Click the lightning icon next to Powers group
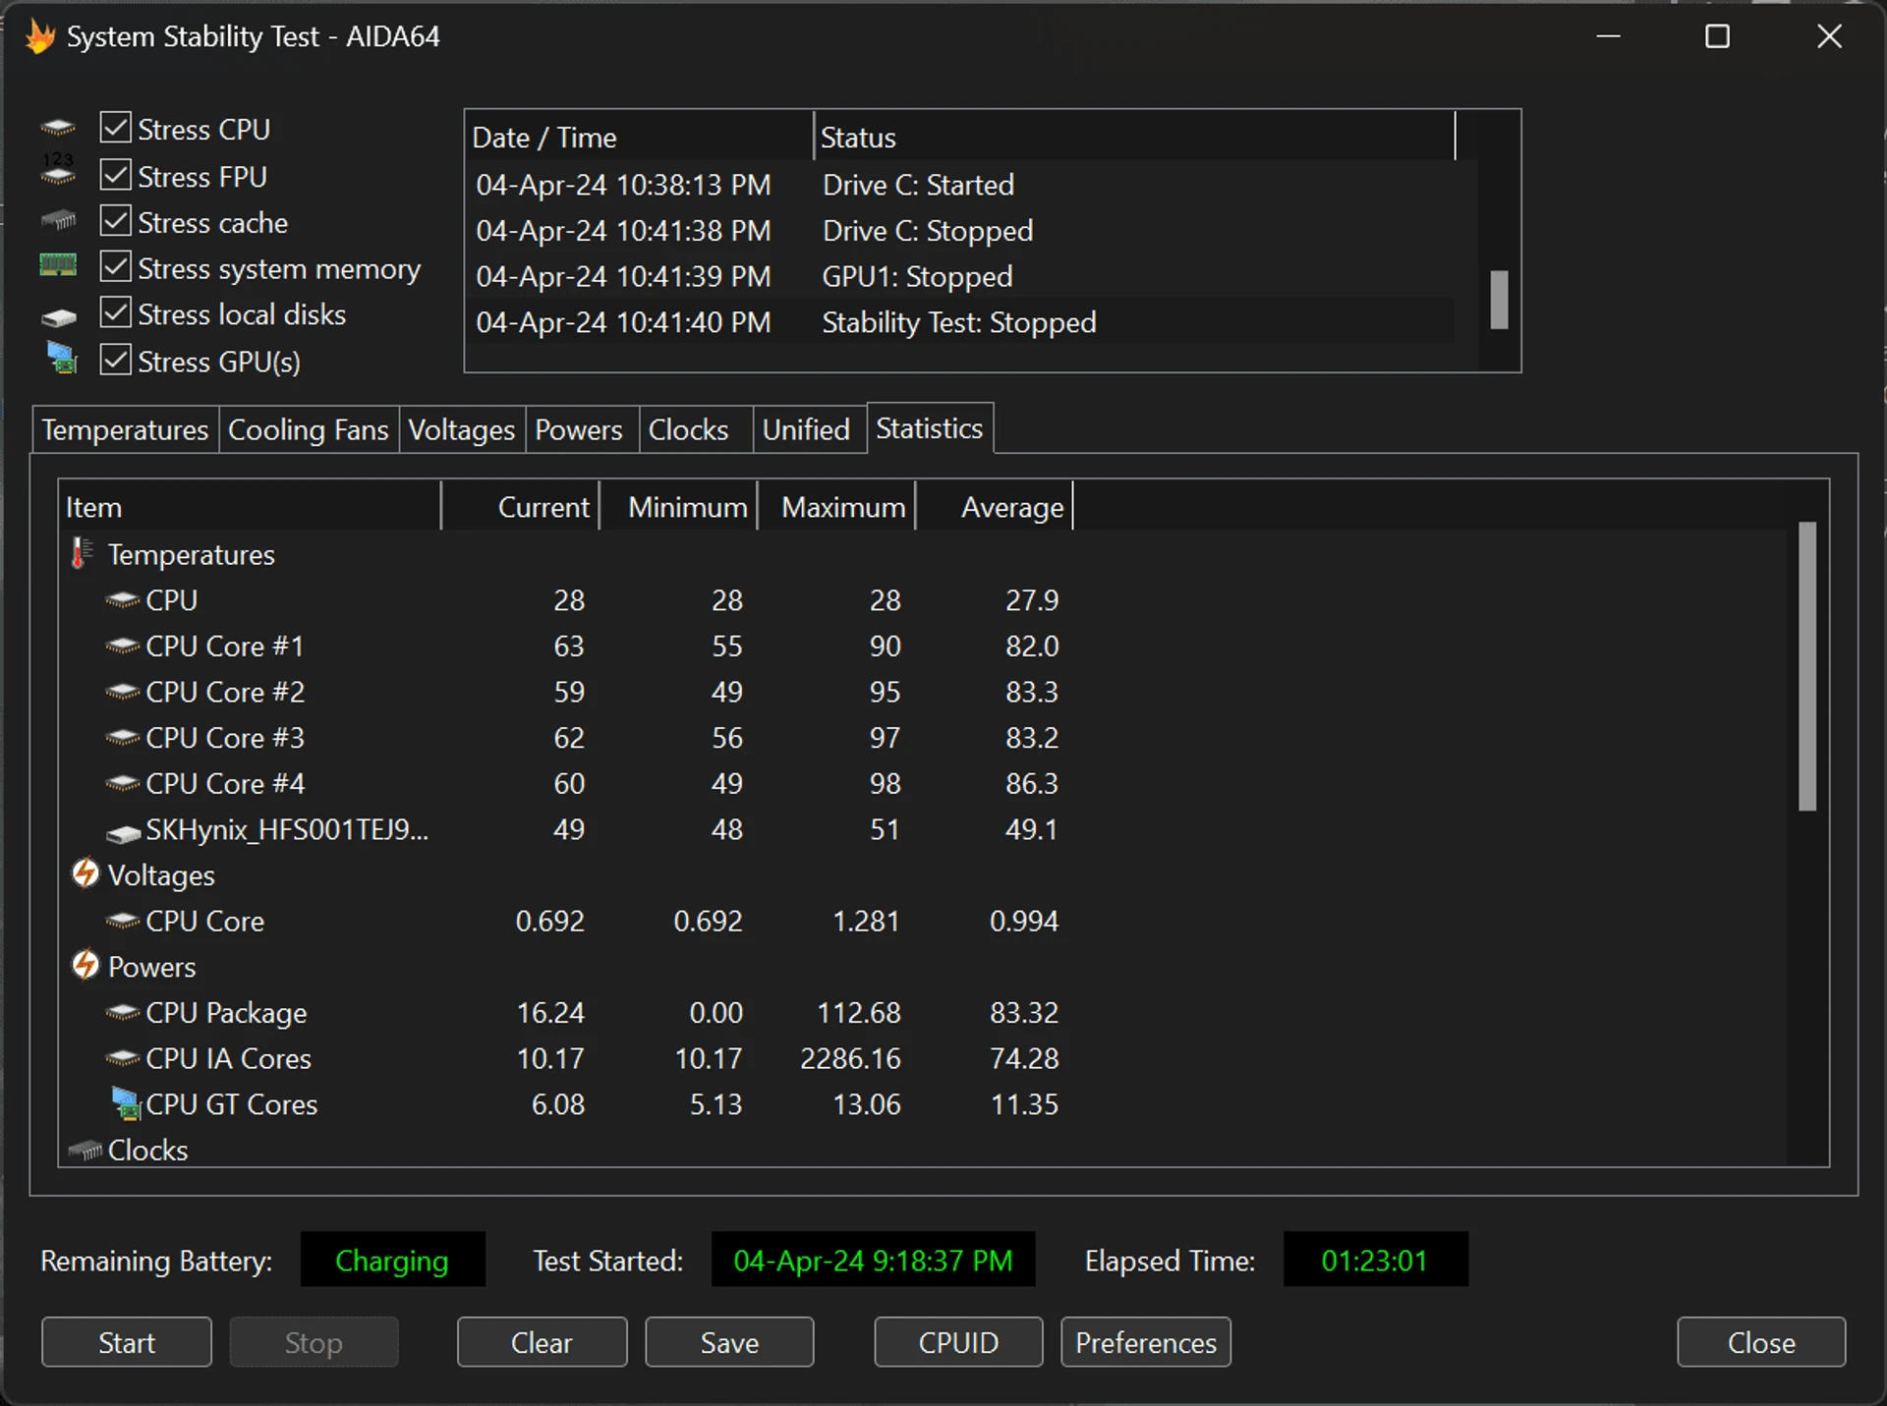 pyautogui.click(x=86, y=964)
